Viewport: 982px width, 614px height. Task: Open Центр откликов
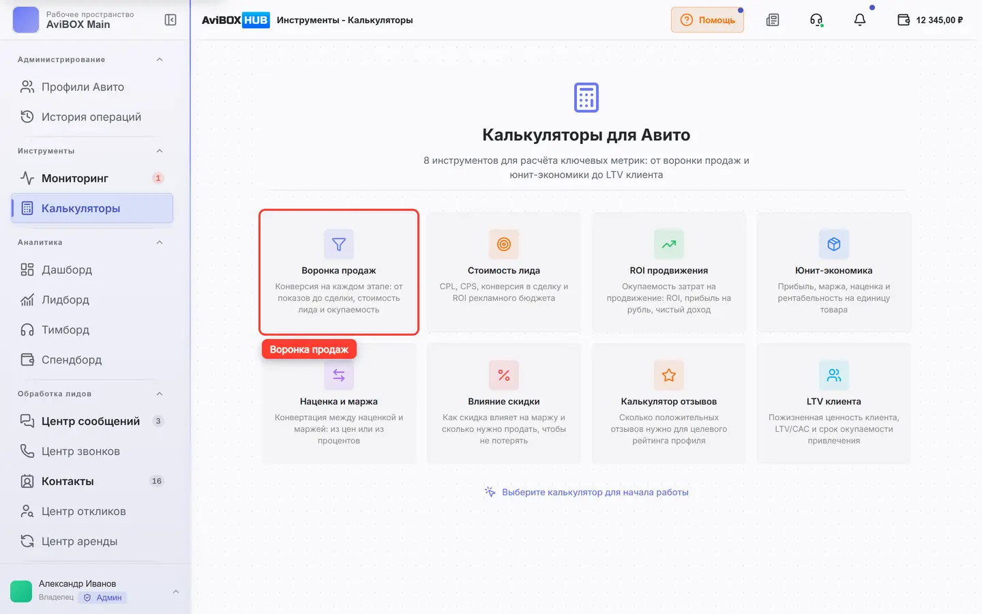tap(92, 511)
